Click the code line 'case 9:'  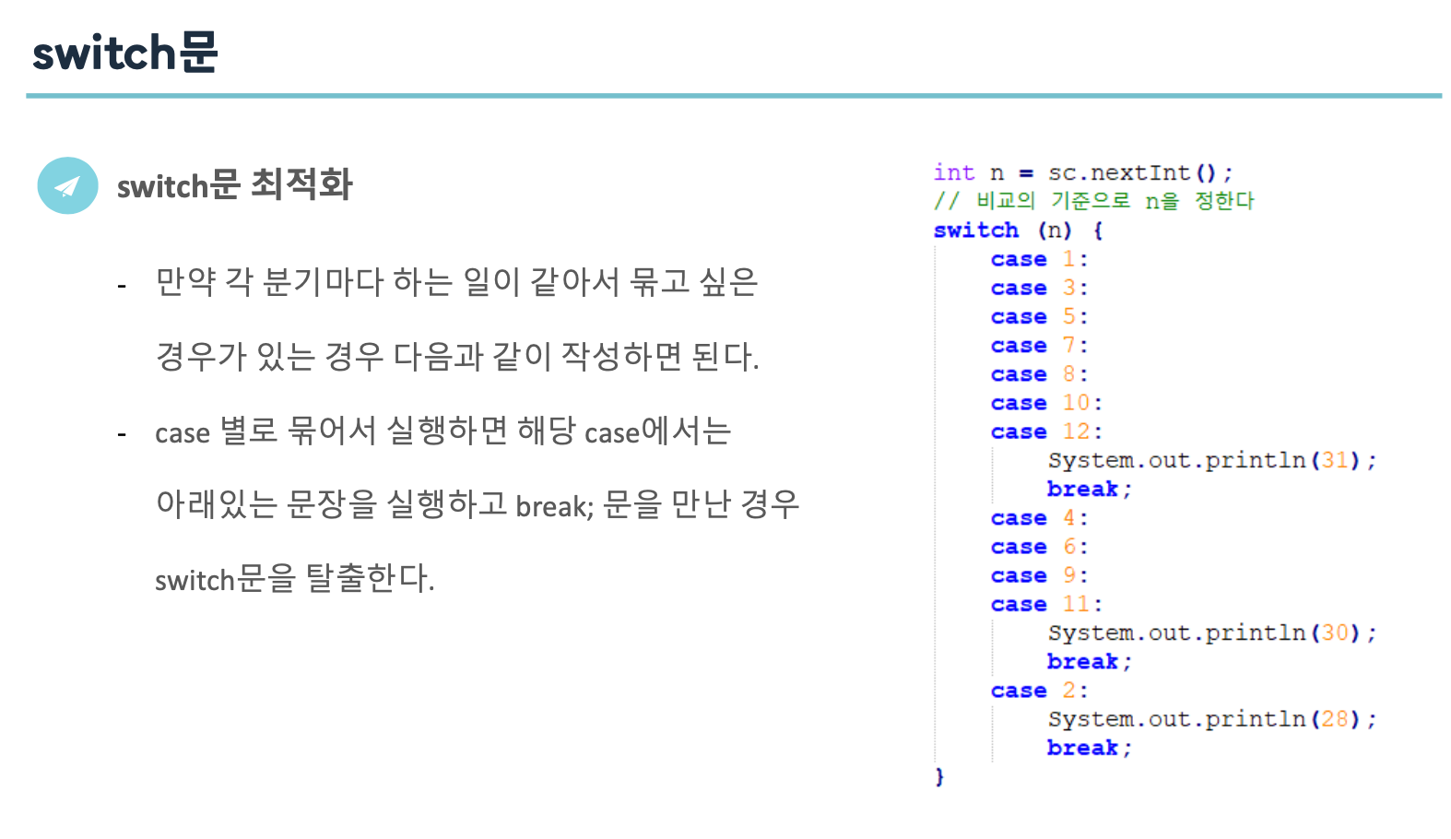click(1039, 575)
